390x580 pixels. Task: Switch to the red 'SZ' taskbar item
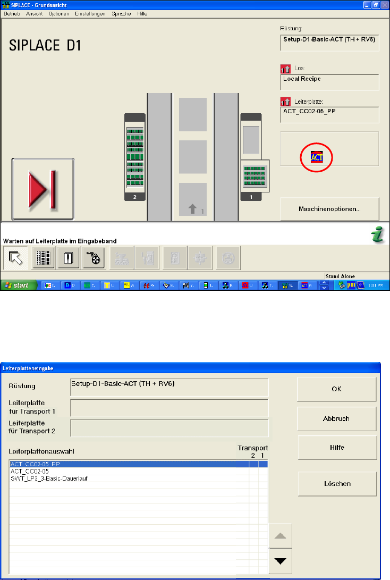click(248, 285)
